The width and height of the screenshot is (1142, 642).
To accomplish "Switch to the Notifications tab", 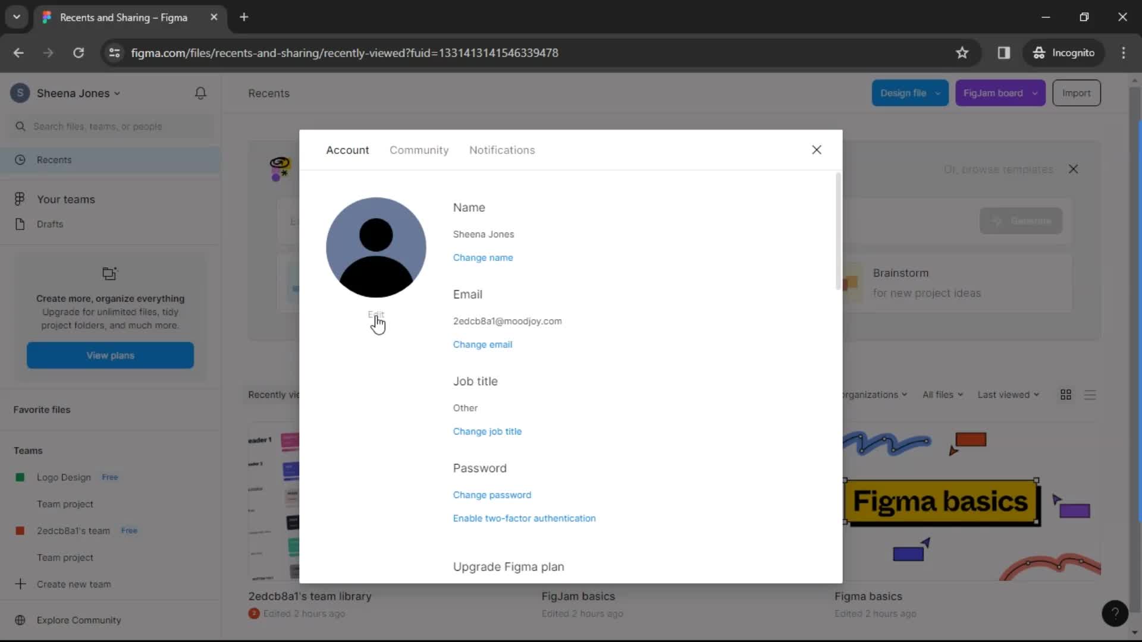I will (501, 150).
